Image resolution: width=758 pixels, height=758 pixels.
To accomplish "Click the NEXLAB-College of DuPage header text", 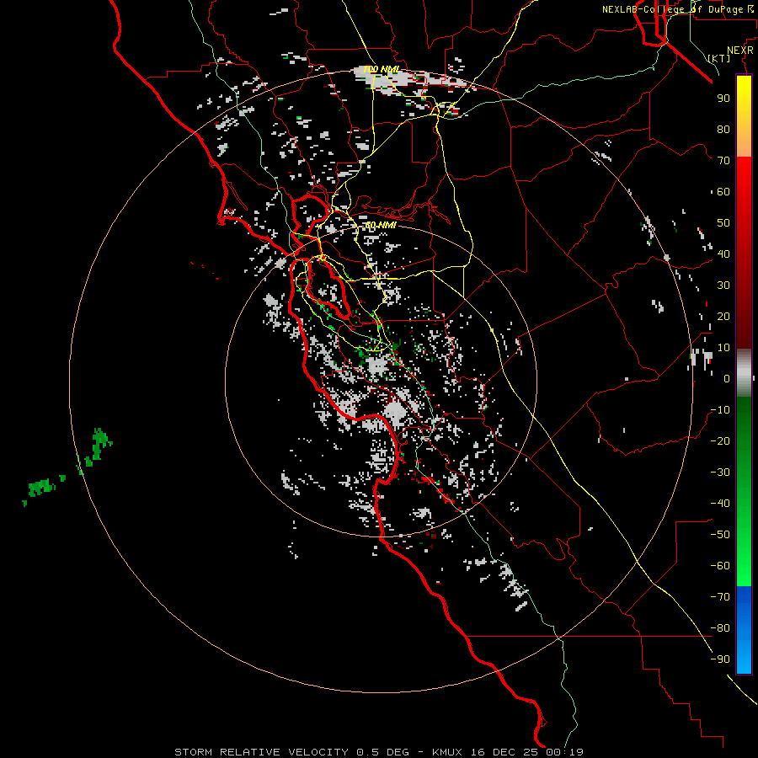I will tap(679, 9).
